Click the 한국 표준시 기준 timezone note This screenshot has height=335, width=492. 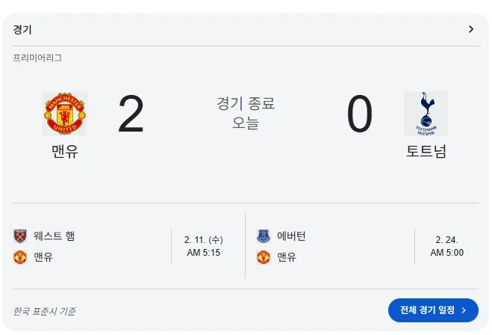coord(44,311)
